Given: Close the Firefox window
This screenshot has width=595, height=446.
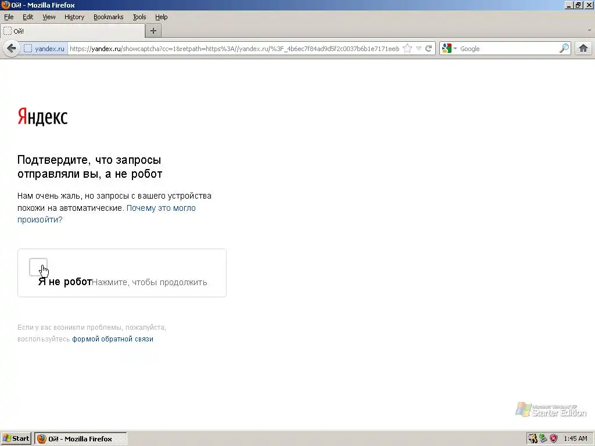Looking at the screenshot, I should point(588,5).
